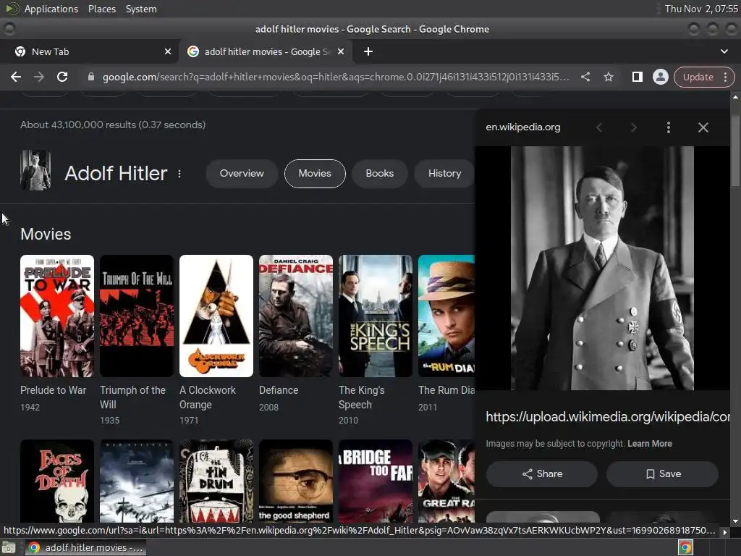The height and width of the screenshot is (556, 741).
Task: Click the A Clockwork Orange title text
Action: coord(208,397)
